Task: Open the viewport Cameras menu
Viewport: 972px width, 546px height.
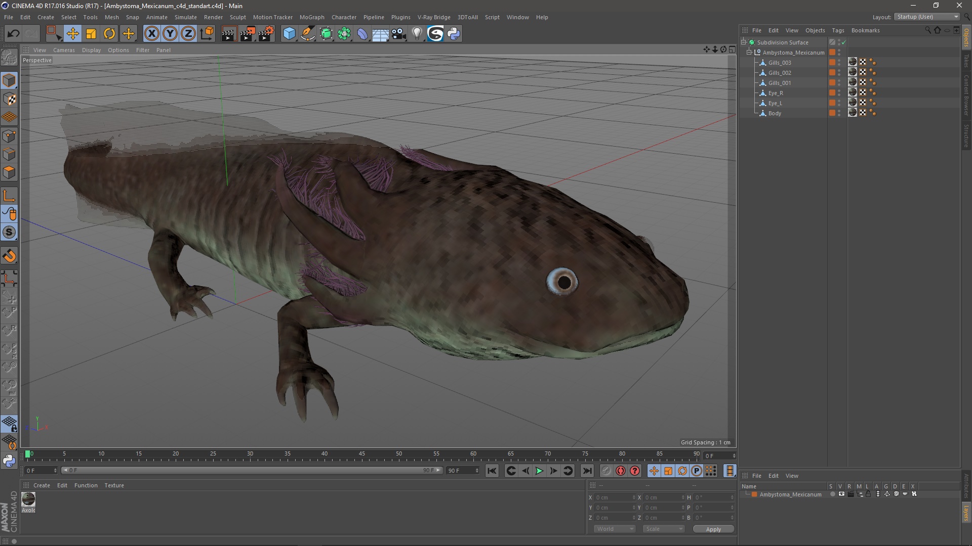Action: click(x=64, y=50)
